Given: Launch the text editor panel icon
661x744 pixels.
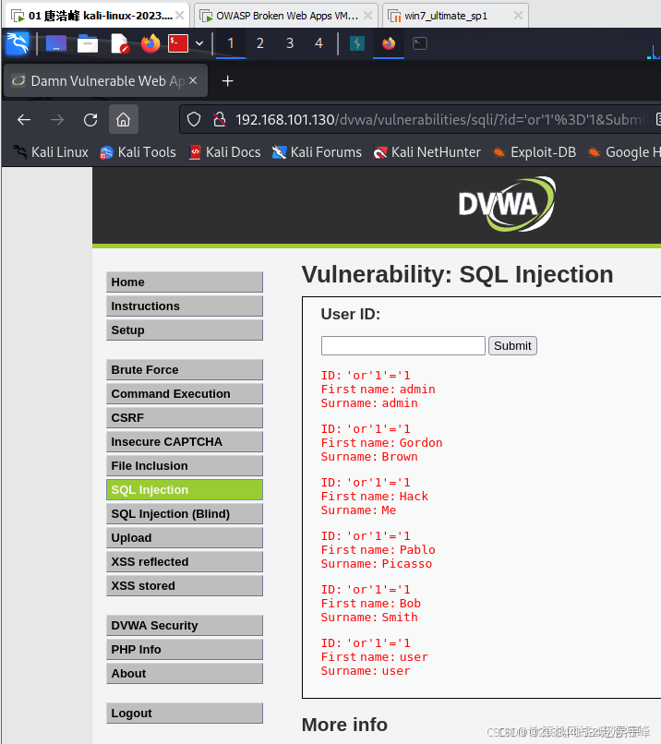Looking at the screenshot, I should [120, 43].
